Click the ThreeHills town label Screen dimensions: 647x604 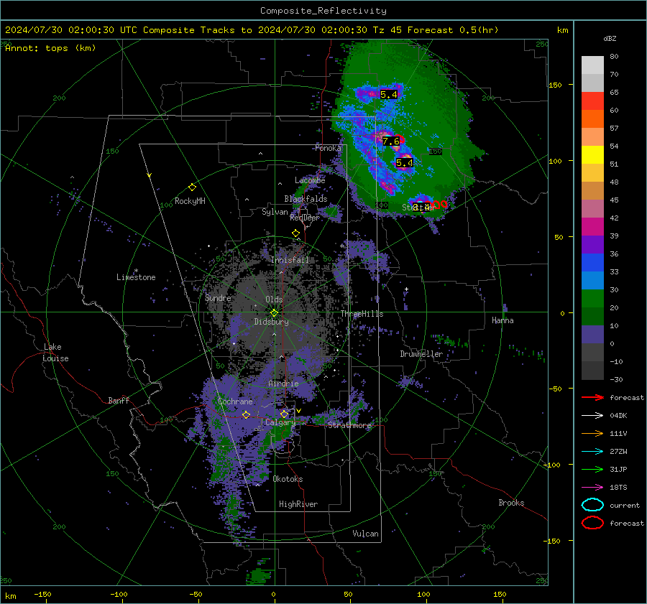tap(362, 314)
